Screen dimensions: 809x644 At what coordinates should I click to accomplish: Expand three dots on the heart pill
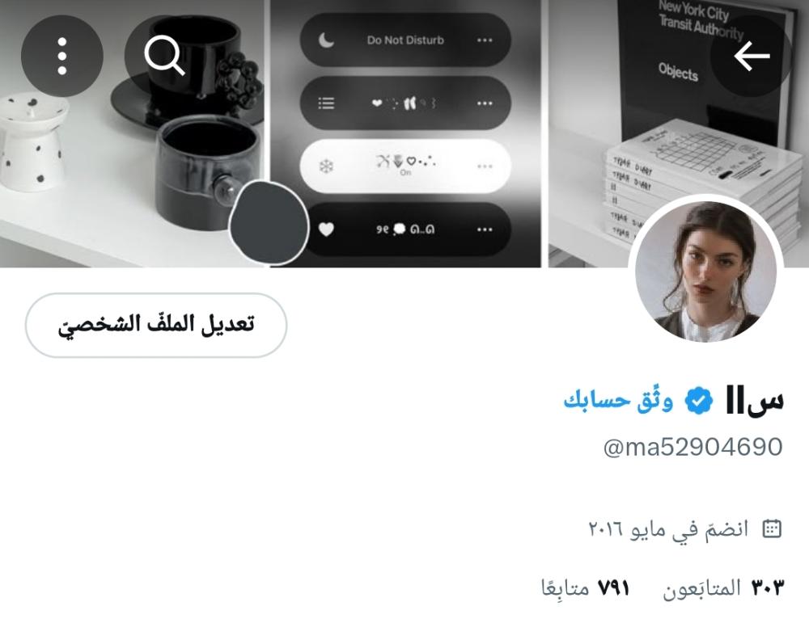pyautogui.click(x=485, y=229)
